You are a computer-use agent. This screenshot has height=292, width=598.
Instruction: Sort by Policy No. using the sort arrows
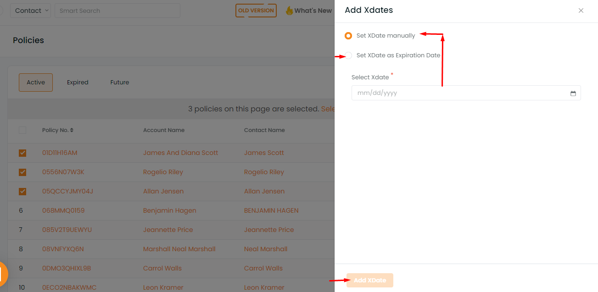[x=72, y=130]
